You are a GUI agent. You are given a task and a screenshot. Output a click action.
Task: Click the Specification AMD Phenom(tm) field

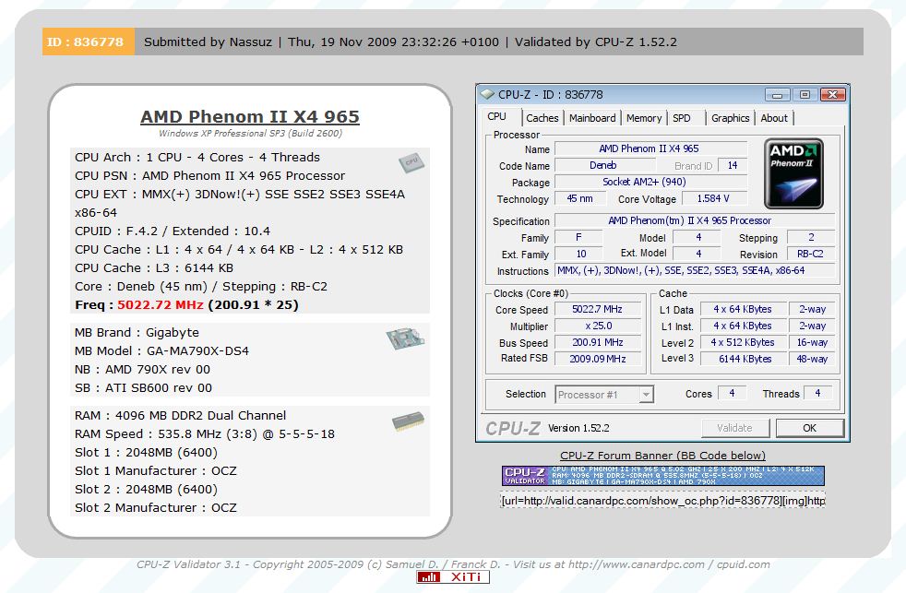[x=695, y=220]
